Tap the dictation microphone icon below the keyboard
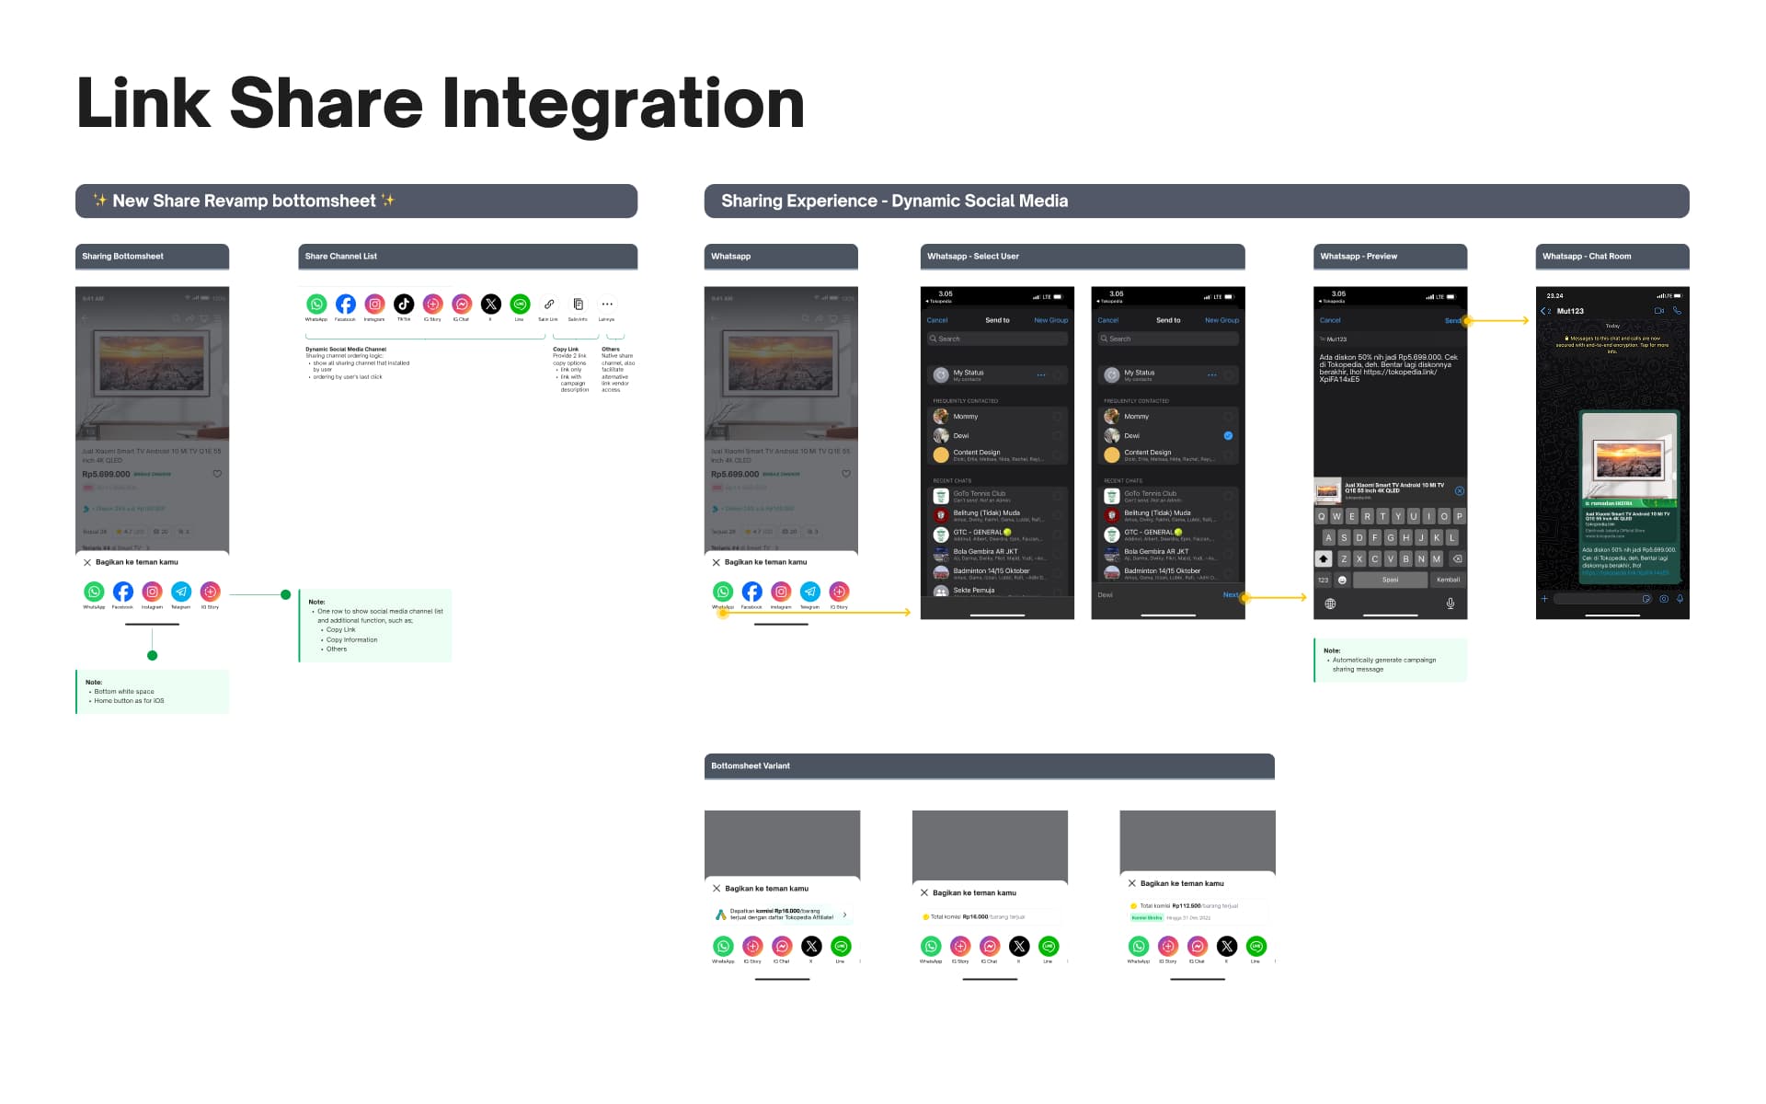 [1451, 604]
